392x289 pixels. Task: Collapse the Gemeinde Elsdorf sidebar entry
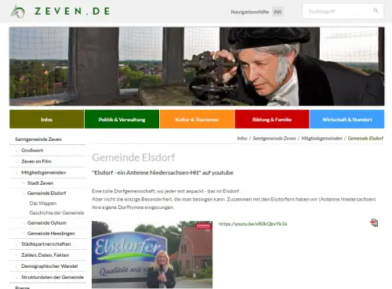click(x=24, y=193)
